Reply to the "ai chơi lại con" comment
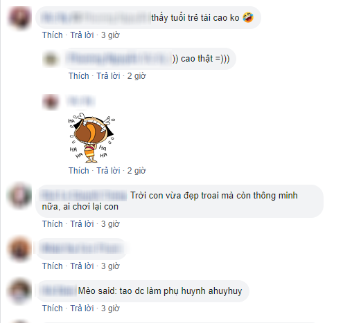Screen dimensions: 343x323 click(82, 224)
